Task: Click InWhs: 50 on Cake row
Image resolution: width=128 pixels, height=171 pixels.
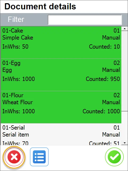Action: coord(15,46)
